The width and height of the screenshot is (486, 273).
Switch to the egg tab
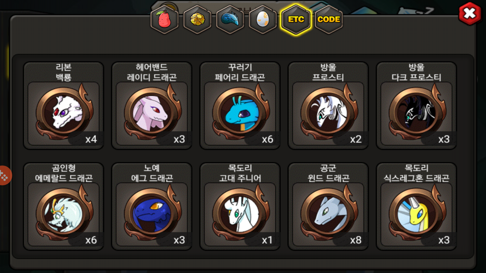(x=263, y=19)
